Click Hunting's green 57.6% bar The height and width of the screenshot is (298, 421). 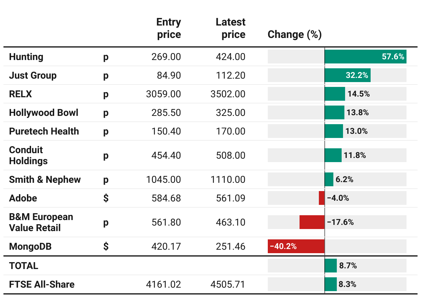pos(365,57)
